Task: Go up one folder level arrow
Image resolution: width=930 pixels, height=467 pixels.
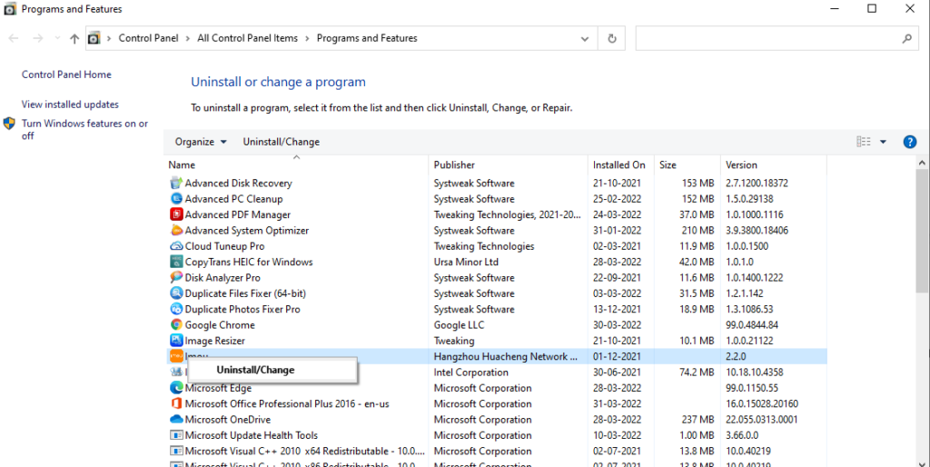Action: 74,38
